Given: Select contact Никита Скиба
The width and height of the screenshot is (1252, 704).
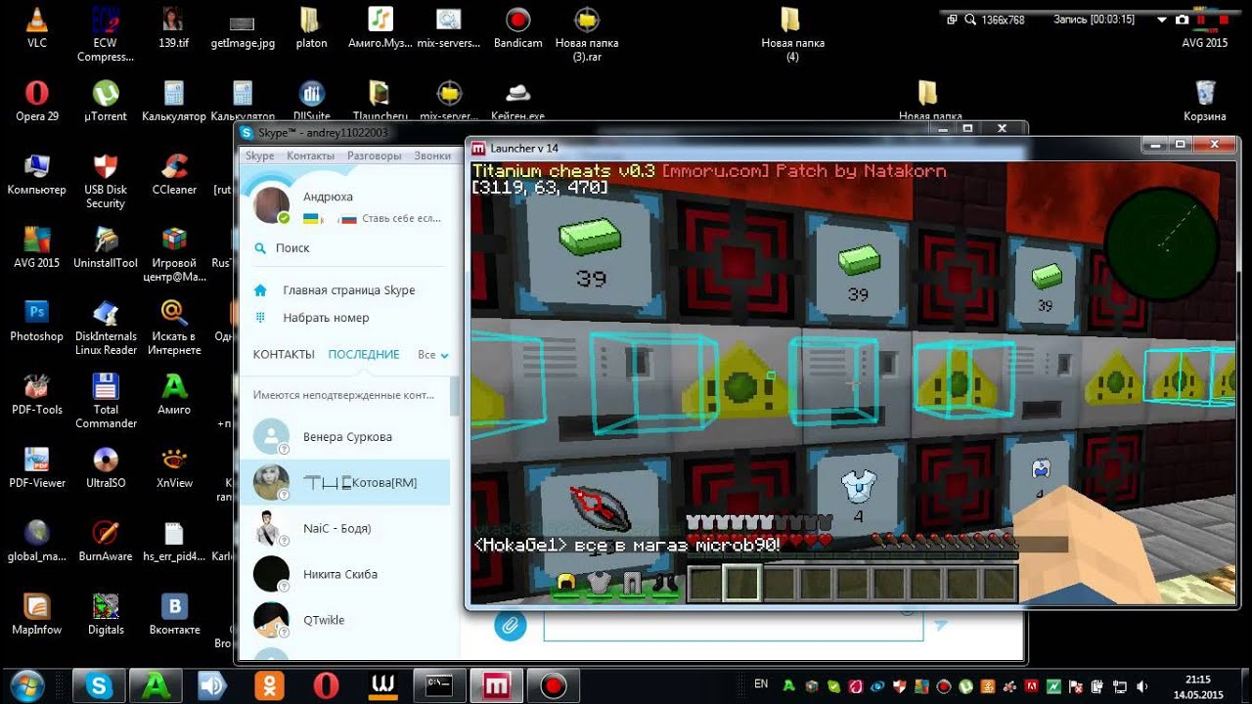Looking at the screenshot, I should click(x=344, y=574).
